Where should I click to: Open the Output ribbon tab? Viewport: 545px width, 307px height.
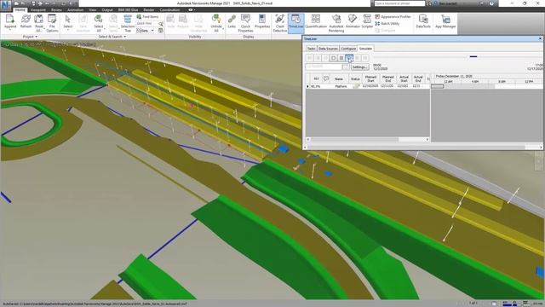(107, 9)
